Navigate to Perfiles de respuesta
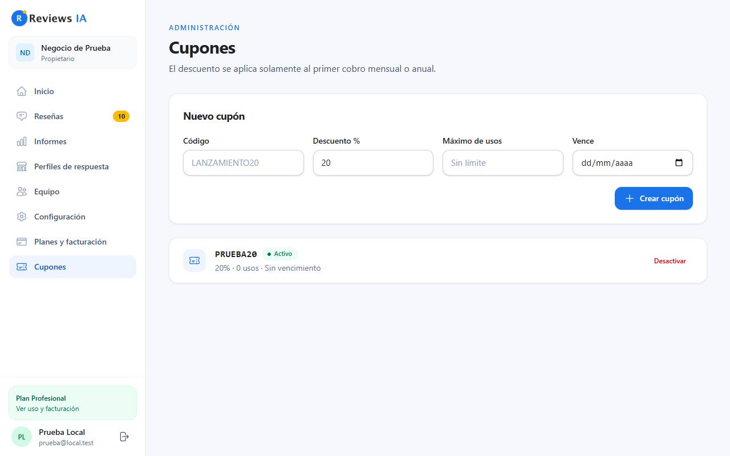The image size is (730, 456). pyautogui.click(x=72, y=166)
